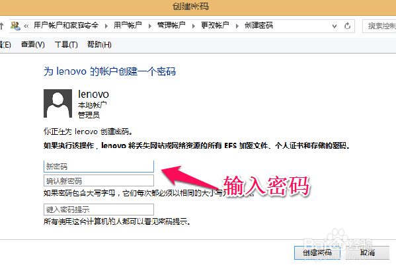Open the 工具(T) menu
The height and width of the screenshot is (271, 396).
66,45
